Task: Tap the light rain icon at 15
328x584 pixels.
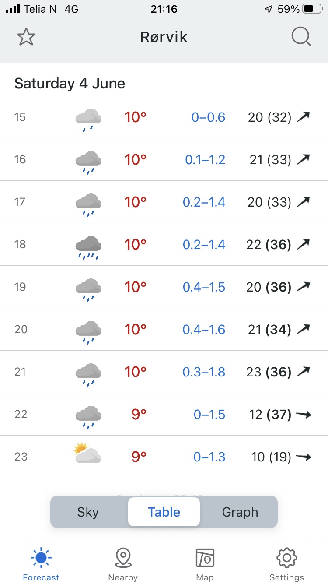Action: (x=88, y=120)
